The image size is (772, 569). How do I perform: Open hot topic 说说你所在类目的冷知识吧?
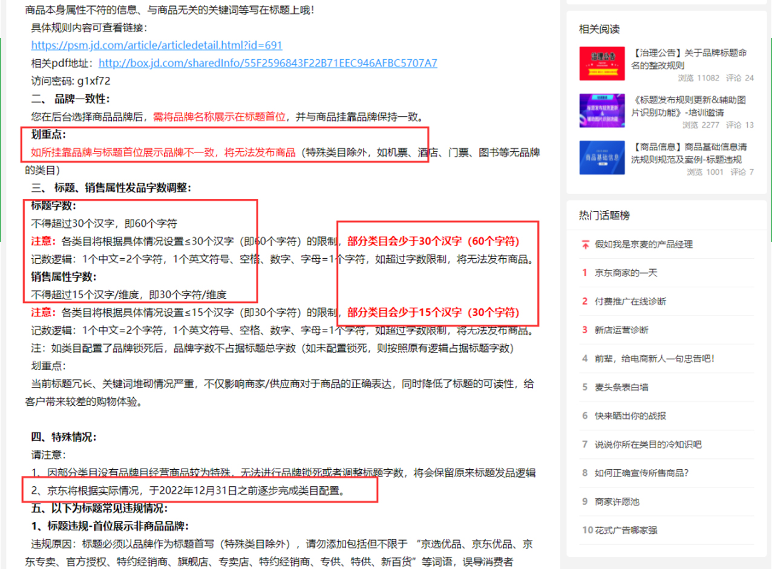648,444
